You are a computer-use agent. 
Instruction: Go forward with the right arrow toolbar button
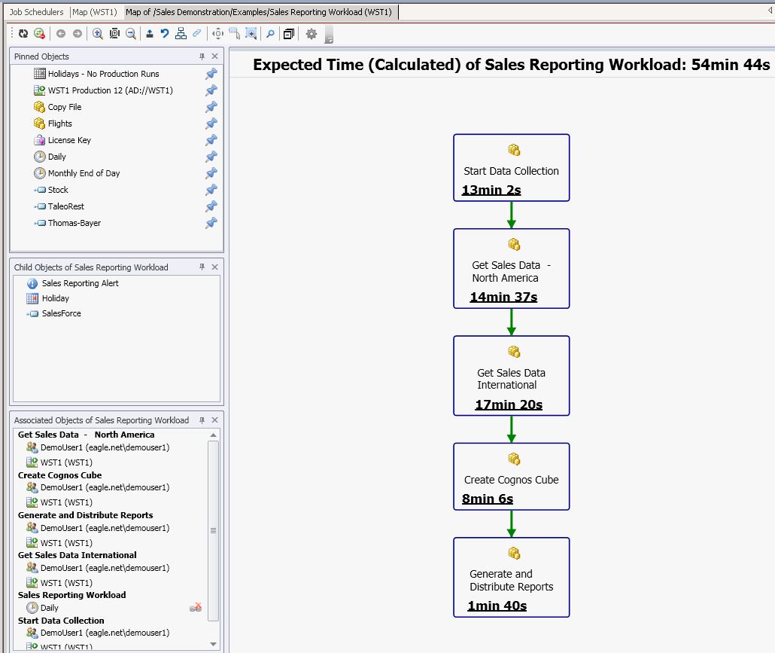(77, 34)
